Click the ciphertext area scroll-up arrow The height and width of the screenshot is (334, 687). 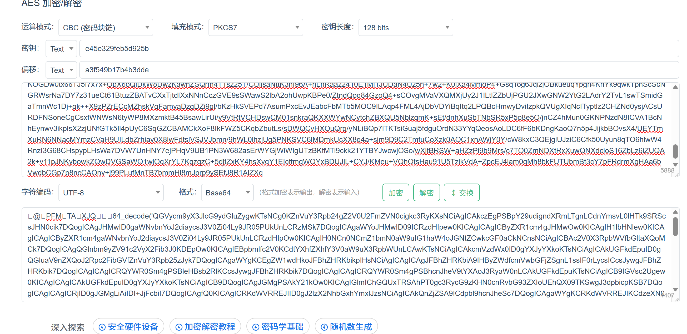(675, 87)
